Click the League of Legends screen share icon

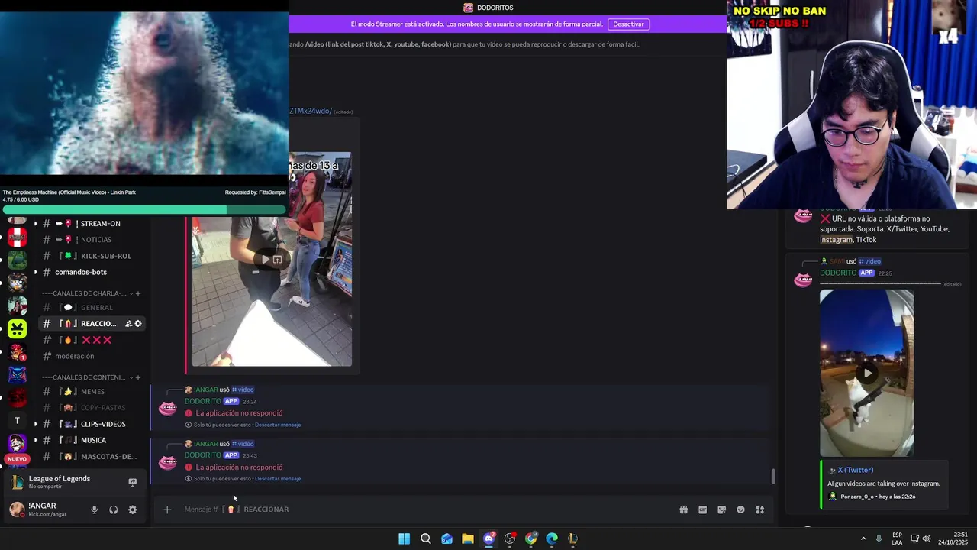pyautogui.click(x=132, y=482)
